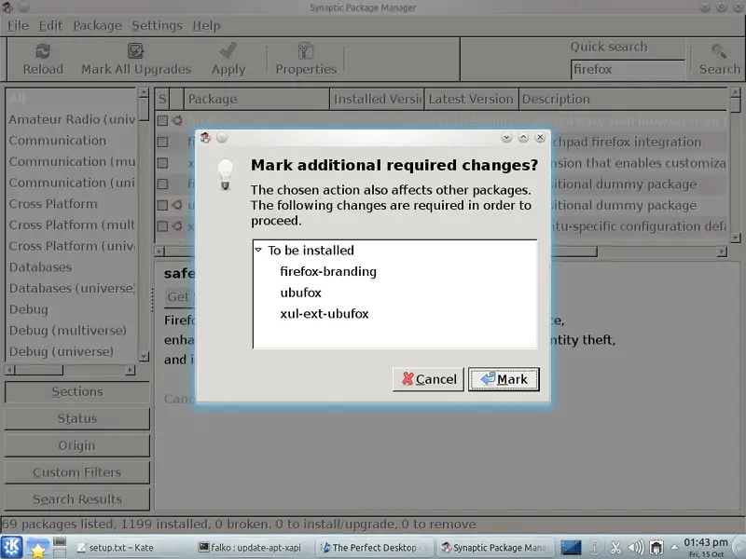Click the Synaptic icon in main title bar
The image size is (746, 559).
click(x=7, y=7)
